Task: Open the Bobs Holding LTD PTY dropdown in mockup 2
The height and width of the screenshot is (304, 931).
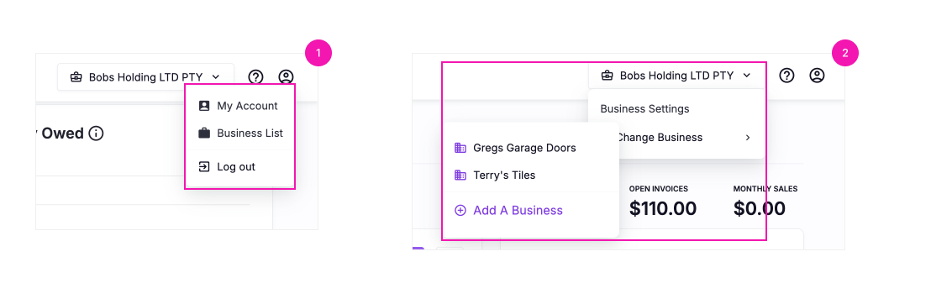Action: [x=676, y=76]
